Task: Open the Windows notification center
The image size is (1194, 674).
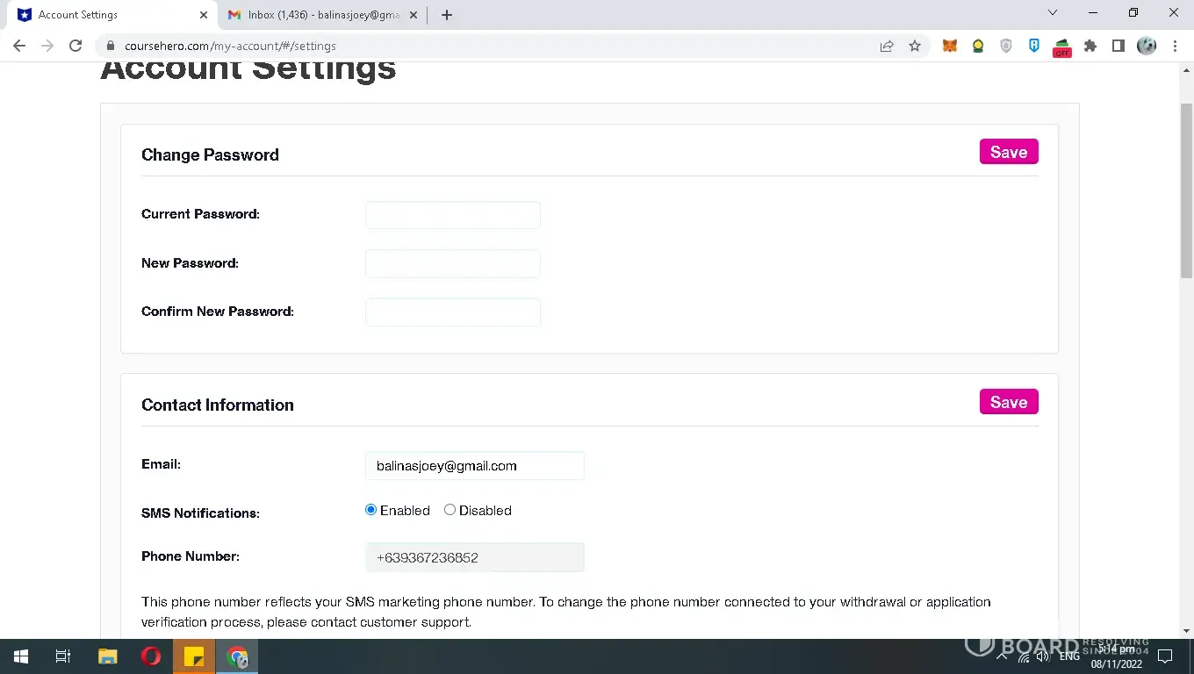Action: [1165, 656]
